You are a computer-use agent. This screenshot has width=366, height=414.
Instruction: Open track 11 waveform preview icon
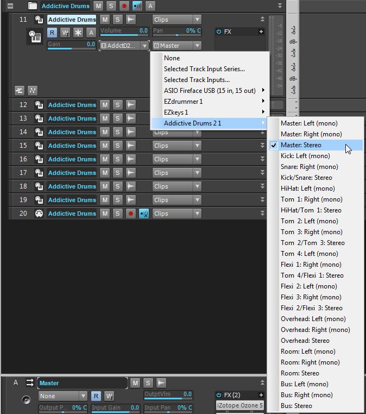(x=131, y=20)
